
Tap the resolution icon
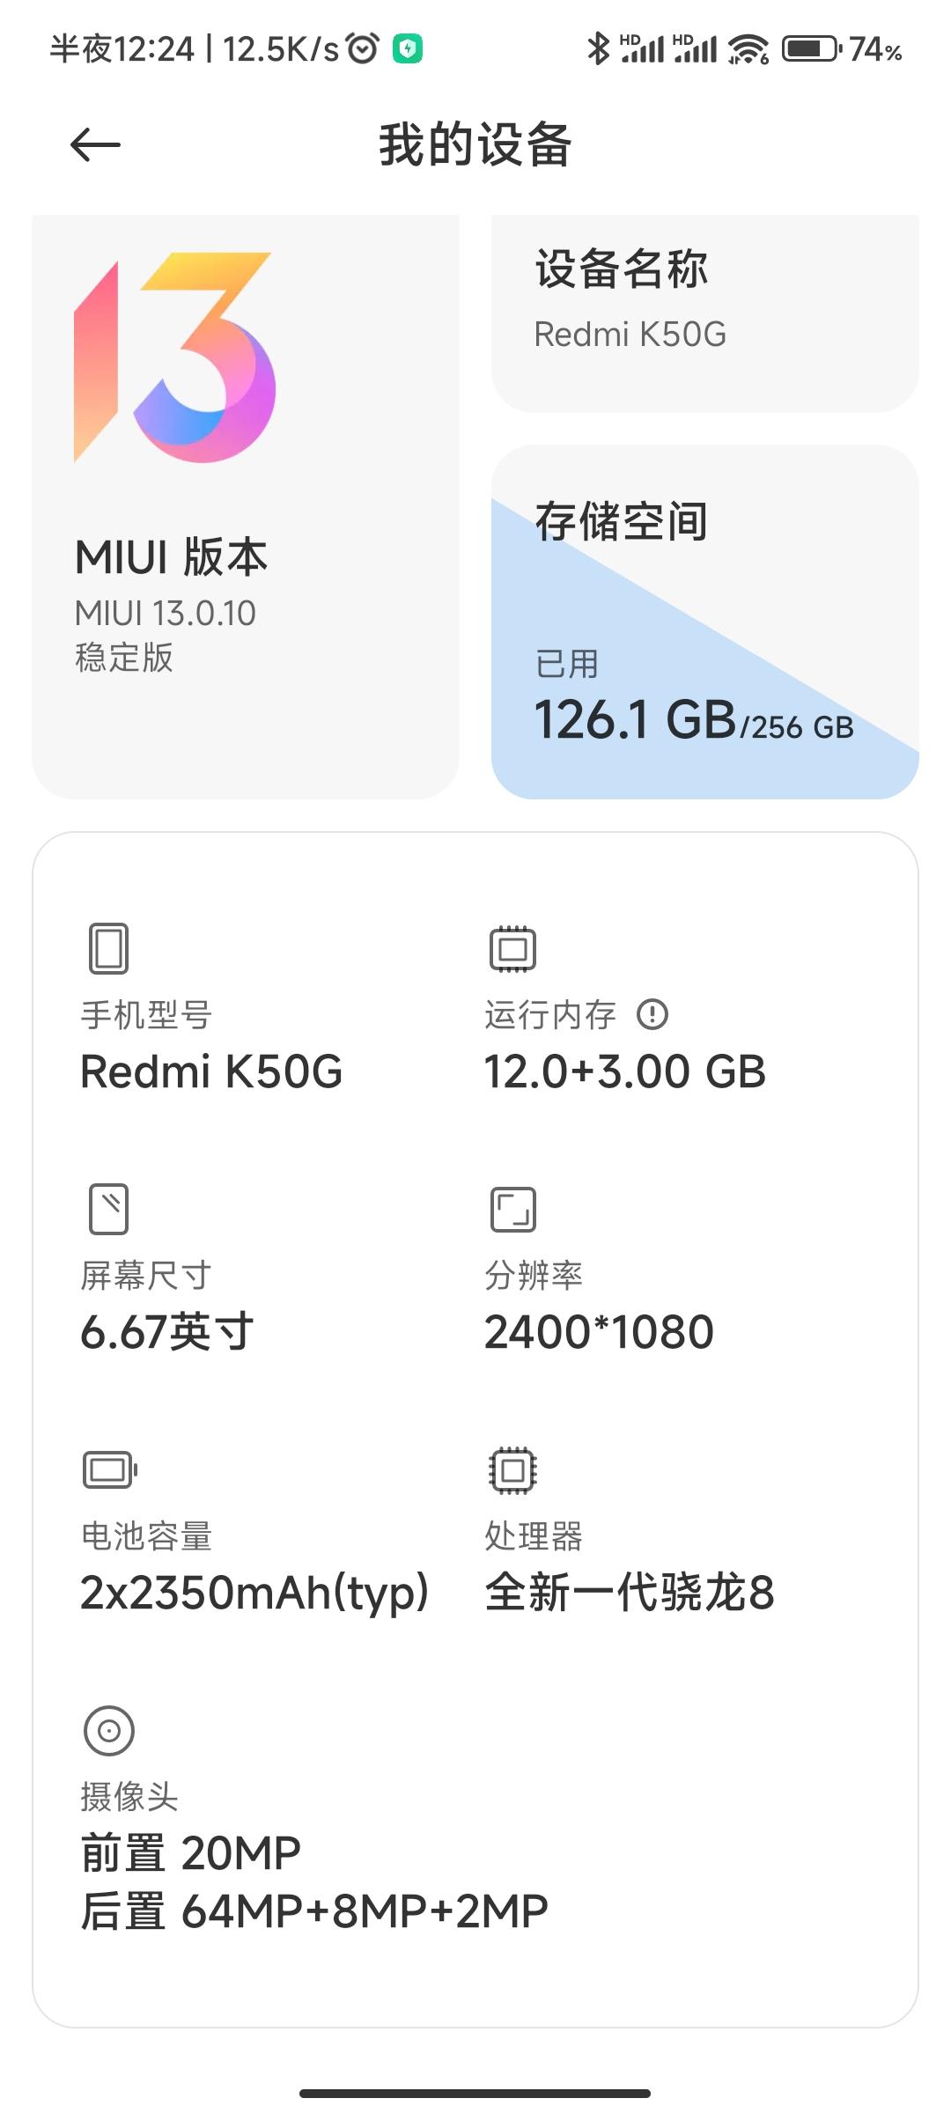[x=512, y=1209]
